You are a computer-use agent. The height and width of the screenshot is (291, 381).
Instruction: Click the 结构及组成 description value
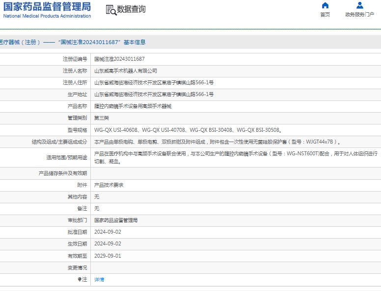217,142
